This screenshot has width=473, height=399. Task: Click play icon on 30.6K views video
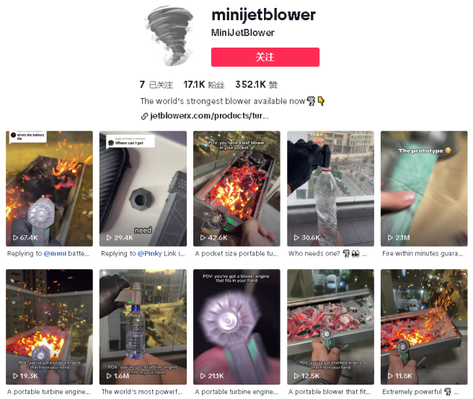coord(296,238)
